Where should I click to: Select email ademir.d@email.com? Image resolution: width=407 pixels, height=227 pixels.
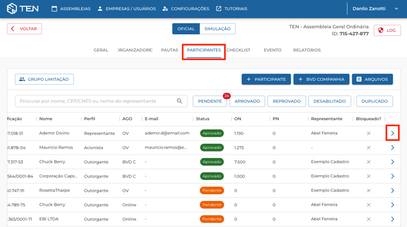pyautogui.click(x=167, y=133)
